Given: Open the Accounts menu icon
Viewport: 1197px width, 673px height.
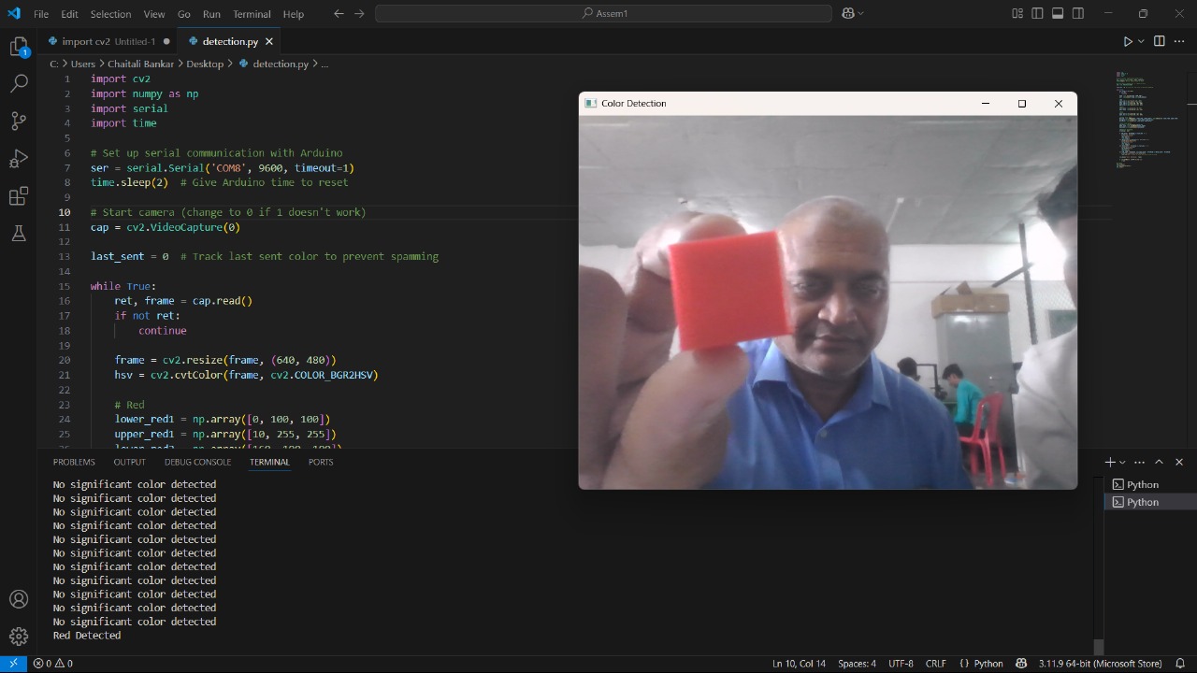Looking at the screenshot, I should click(19, 599).
